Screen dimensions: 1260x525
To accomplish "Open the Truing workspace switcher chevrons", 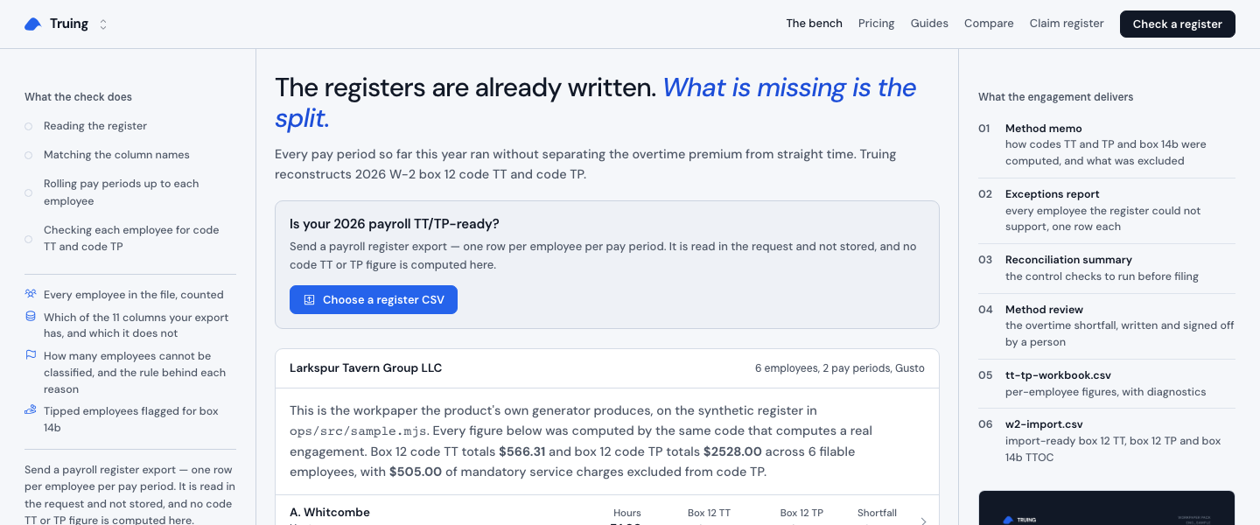I will [x=103, y=24].
